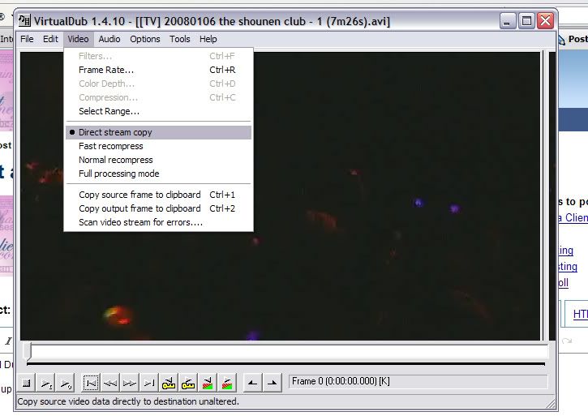
Task: Click the 'HT' link in background page
Action: [581, 314]
